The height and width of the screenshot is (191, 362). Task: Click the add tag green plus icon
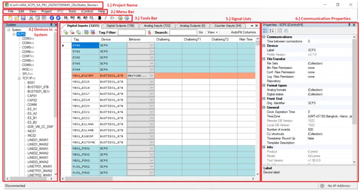(x=66, y=33)
